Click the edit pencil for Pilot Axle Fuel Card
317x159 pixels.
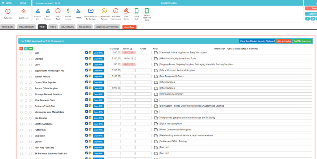(x=87, y=147)
